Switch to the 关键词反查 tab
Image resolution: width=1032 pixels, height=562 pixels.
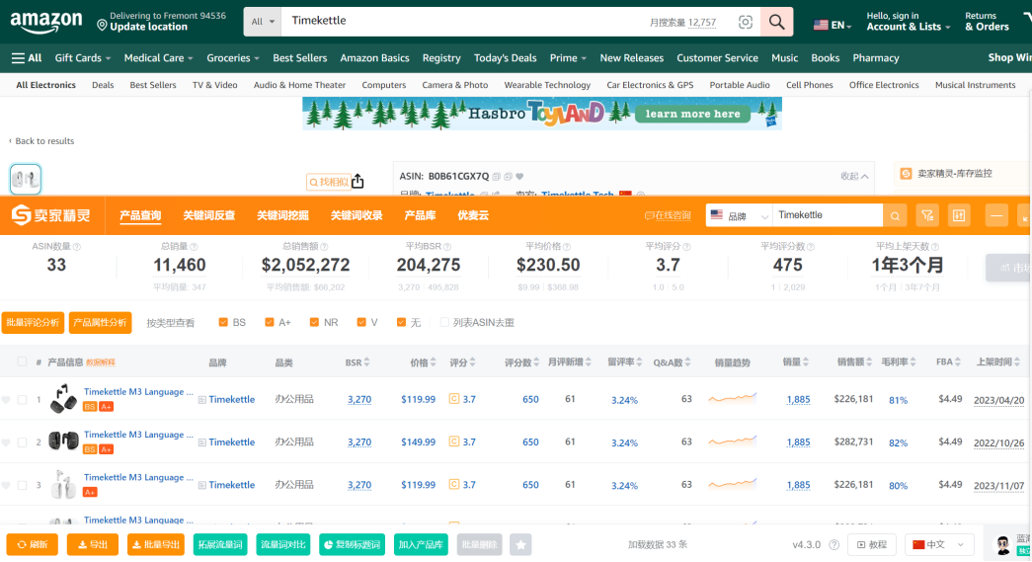(209, 215)
